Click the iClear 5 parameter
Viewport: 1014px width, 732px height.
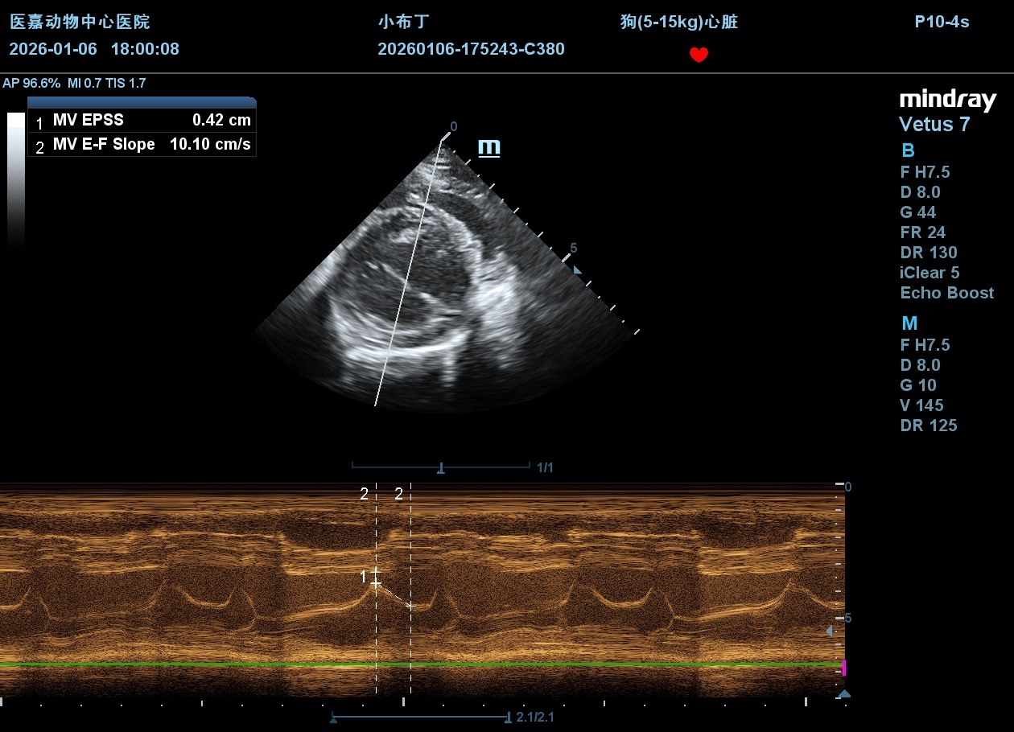pyautogui.click(x=930, y=273)
